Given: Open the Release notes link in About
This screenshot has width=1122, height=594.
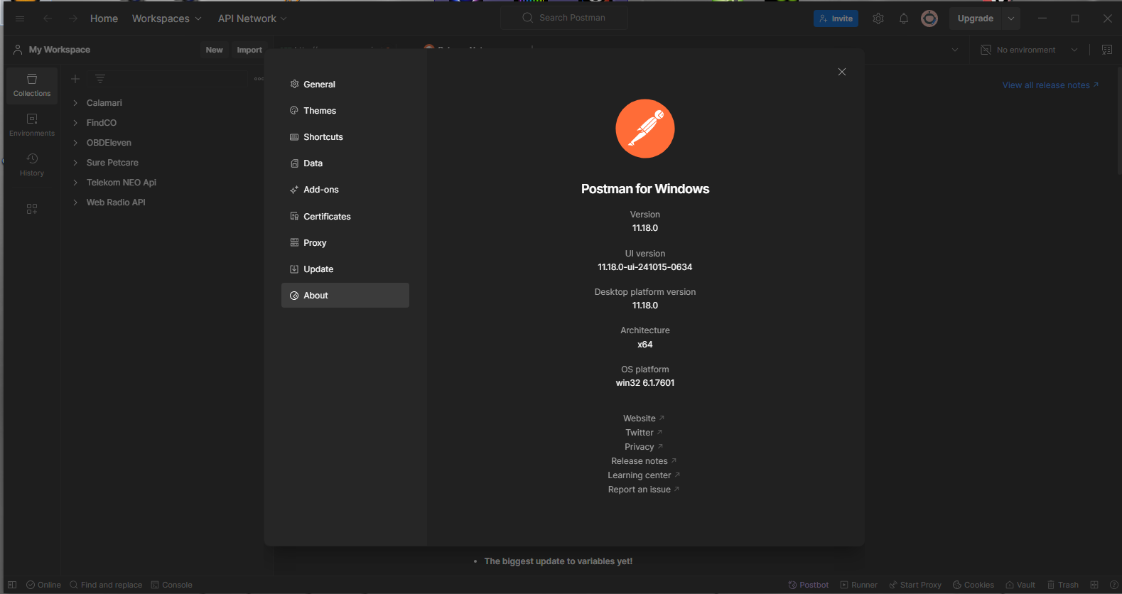Looking at the screenshot, I should (644, 461).
